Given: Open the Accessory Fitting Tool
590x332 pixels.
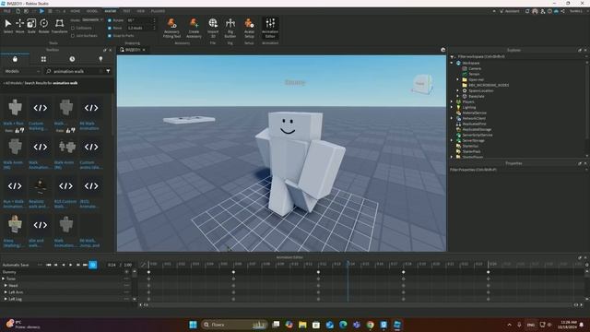Looking at the screenshot, I should 172,28.
